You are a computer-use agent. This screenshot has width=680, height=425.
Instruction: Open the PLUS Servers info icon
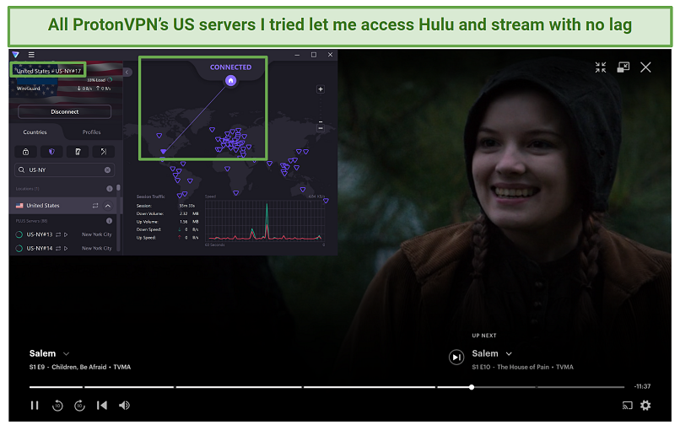(x=110, y=221)
